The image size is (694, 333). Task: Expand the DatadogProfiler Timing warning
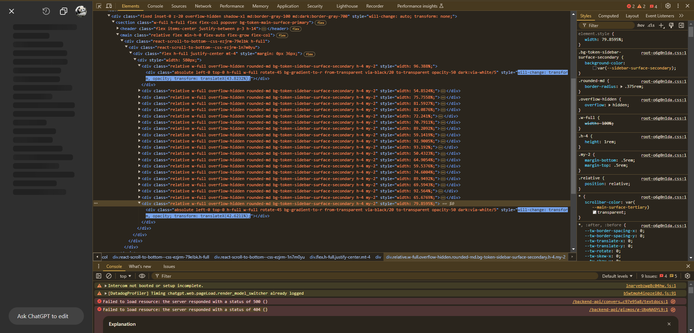(x=106, y=293)
